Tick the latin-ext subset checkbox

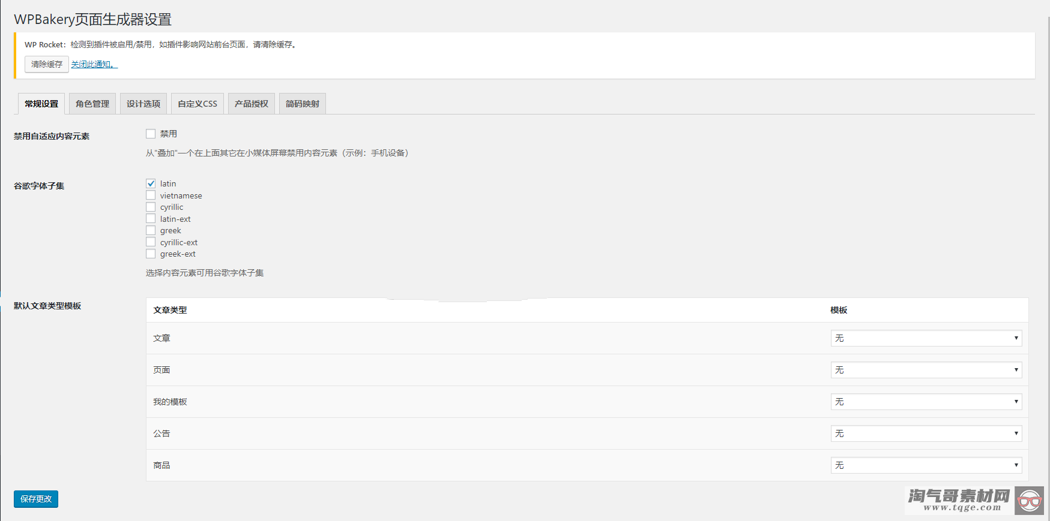click(x=151, y=219)
